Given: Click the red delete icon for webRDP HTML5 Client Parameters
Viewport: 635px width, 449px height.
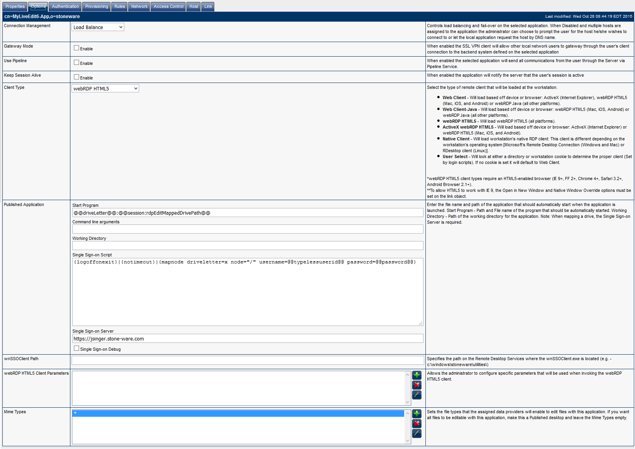Looking at the screenshot, I should (x=417, y=385).
